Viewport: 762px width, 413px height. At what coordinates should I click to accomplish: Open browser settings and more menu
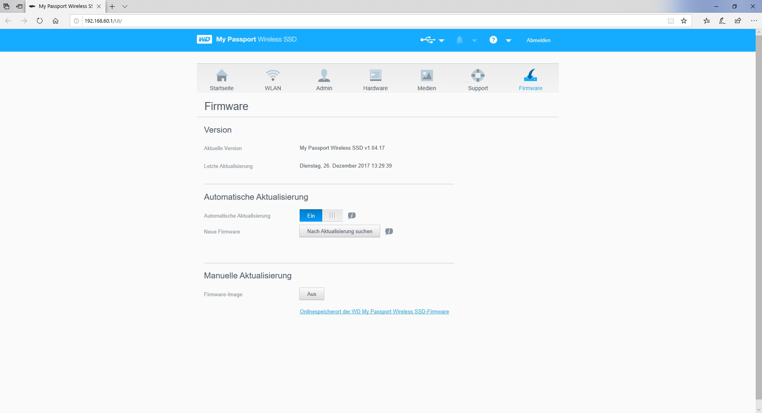pos(754,21)
